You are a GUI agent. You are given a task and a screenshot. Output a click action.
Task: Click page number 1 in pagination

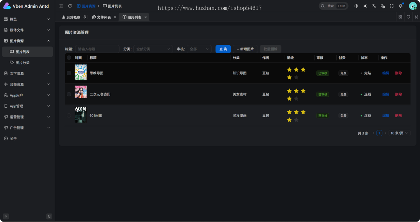coord(379,133)
